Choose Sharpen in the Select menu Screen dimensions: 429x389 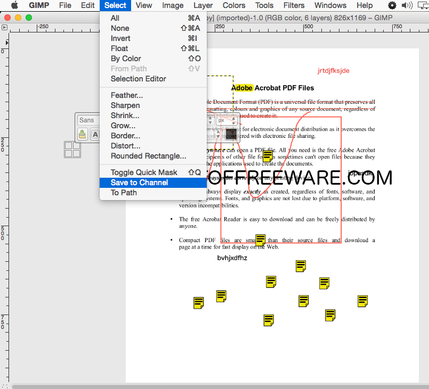[153, 105]
